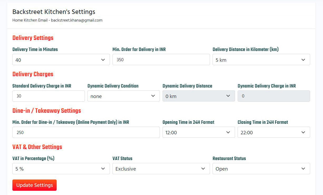Click the Dine-in / Takeaway Settings heading

tap(47, 111)
